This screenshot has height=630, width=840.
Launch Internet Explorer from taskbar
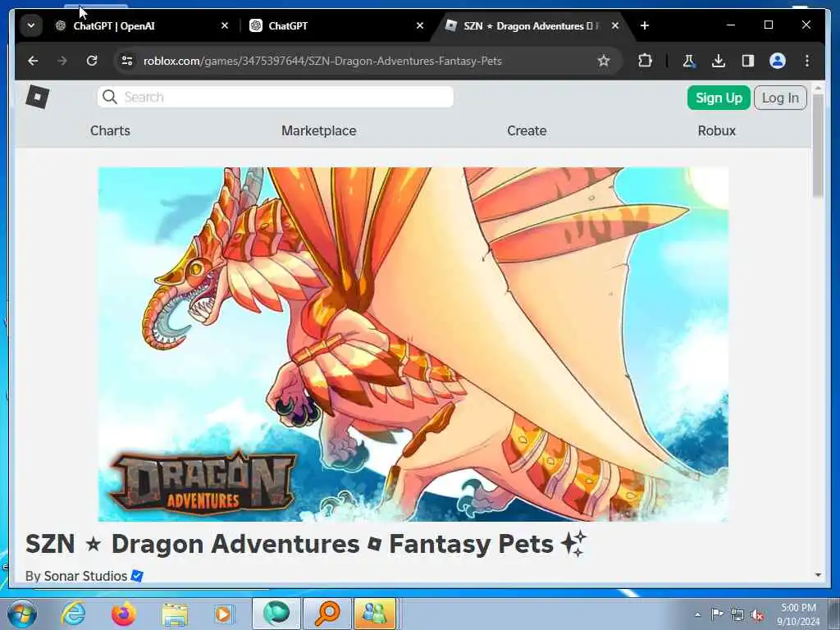[x=73, y=614]
